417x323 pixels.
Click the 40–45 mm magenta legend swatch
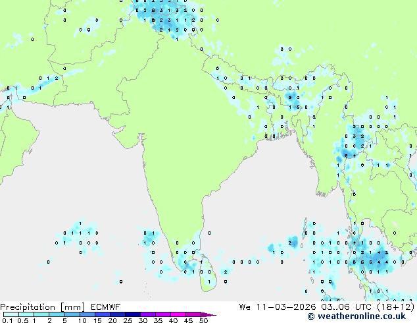(178, 314)
